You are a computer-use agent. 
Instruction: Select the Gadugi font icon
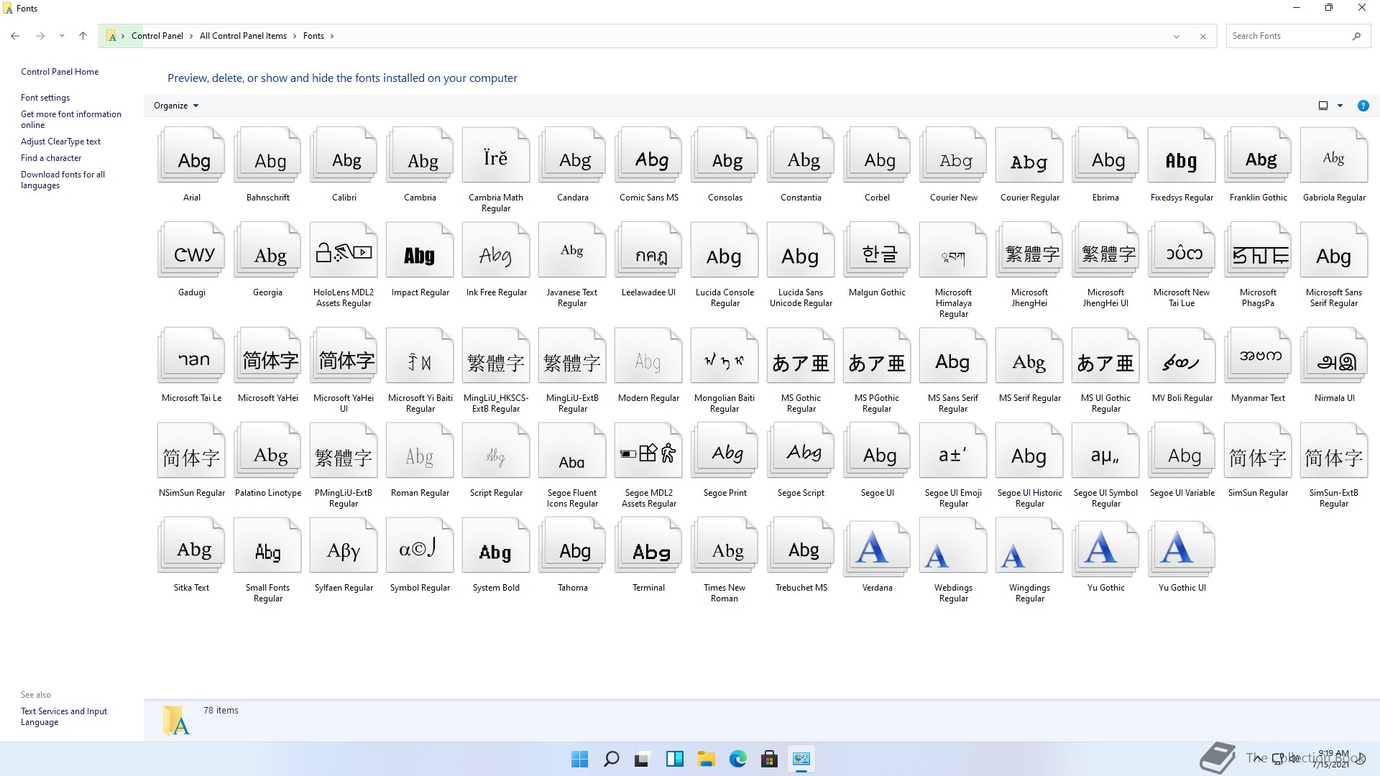point(191,250)
